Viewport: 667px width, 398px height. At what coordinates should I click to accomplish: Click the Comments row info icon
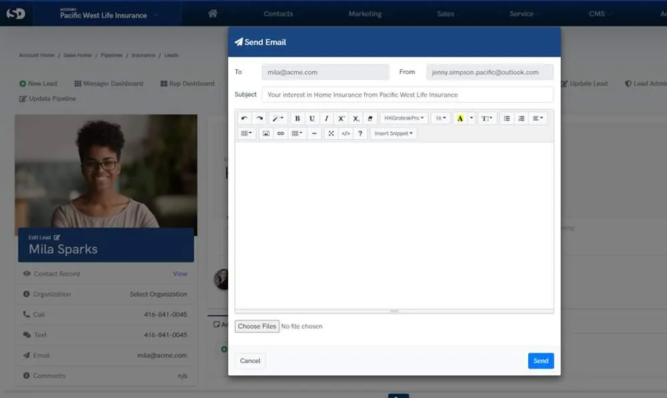(27, 376)
